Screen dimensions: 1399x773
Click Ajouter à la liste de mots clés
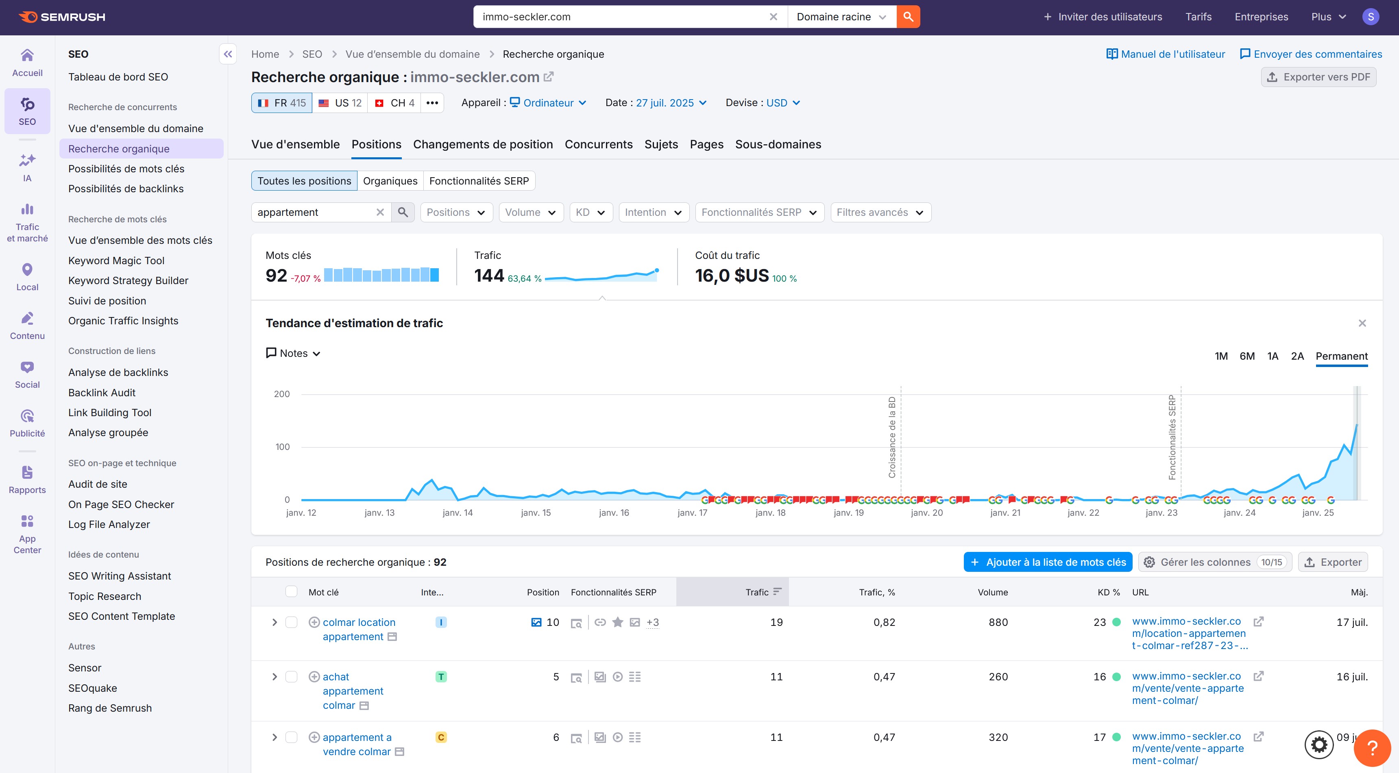1048,562
